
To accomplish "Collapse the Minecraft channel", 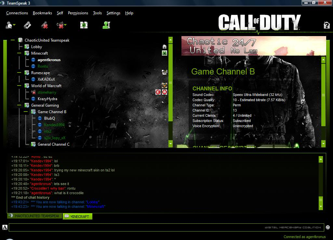I will coord(19,53).
